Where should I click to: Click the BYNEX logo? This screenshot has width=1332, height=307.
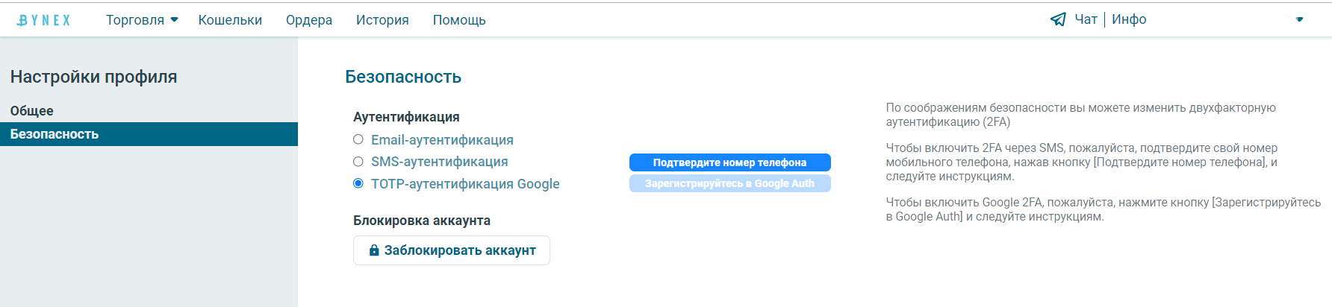44,20
